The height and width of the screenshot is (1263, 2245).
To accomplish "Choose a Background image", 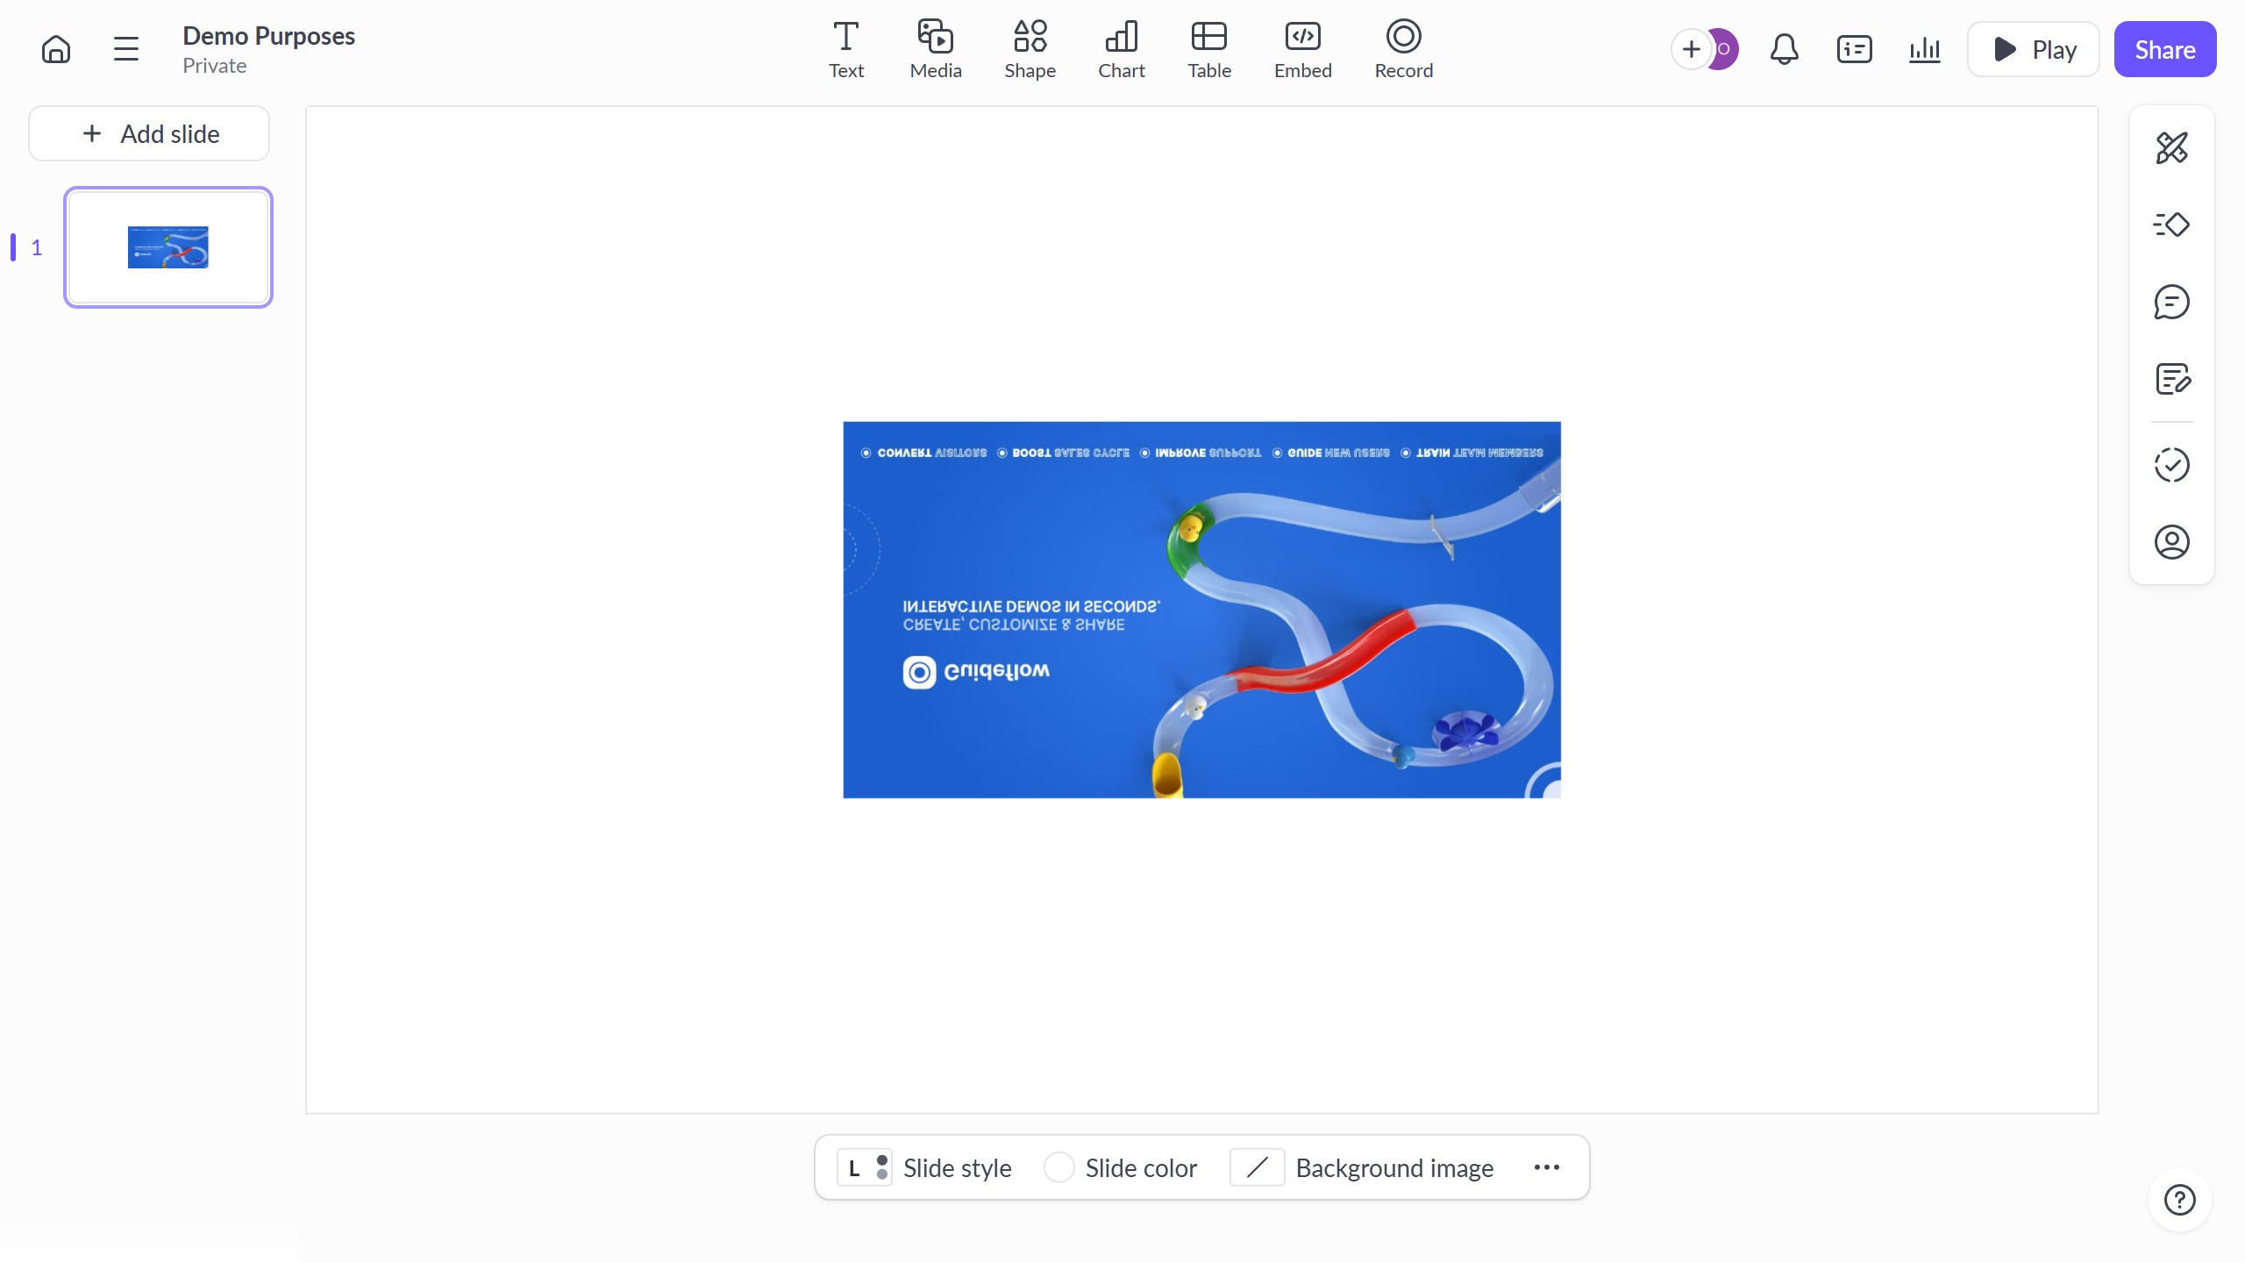I will click(x=1362, y=1167).
